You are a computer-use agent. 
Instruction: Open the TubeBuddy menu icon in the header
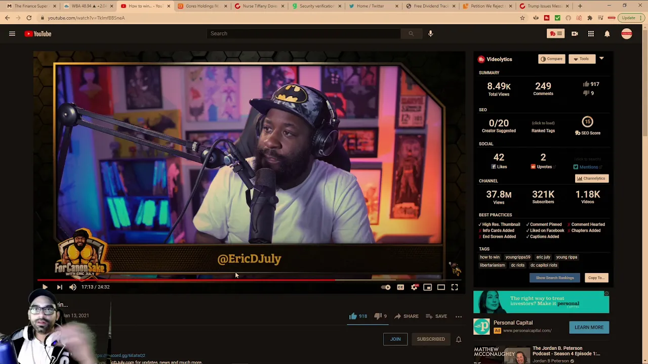(556, 34)
